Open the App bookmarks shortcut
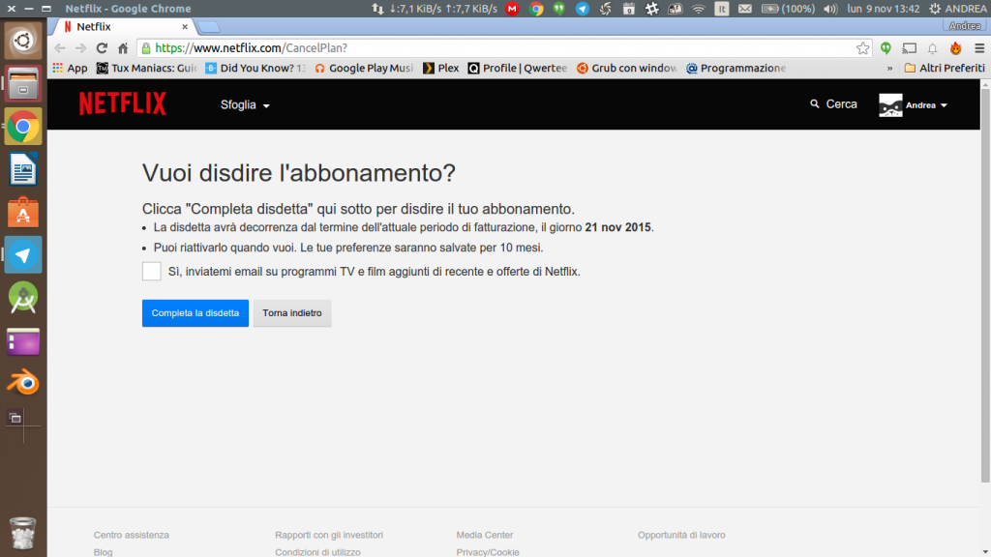Screen dimensions: 991x557 pos(70,69)
